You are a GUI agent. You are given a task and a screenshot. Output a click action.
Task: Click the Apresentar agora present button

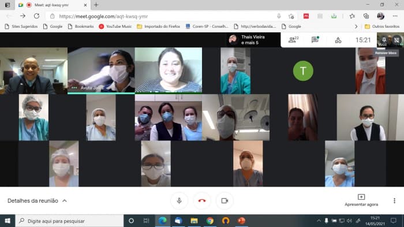pyautogui.click(x=361, y=200)
